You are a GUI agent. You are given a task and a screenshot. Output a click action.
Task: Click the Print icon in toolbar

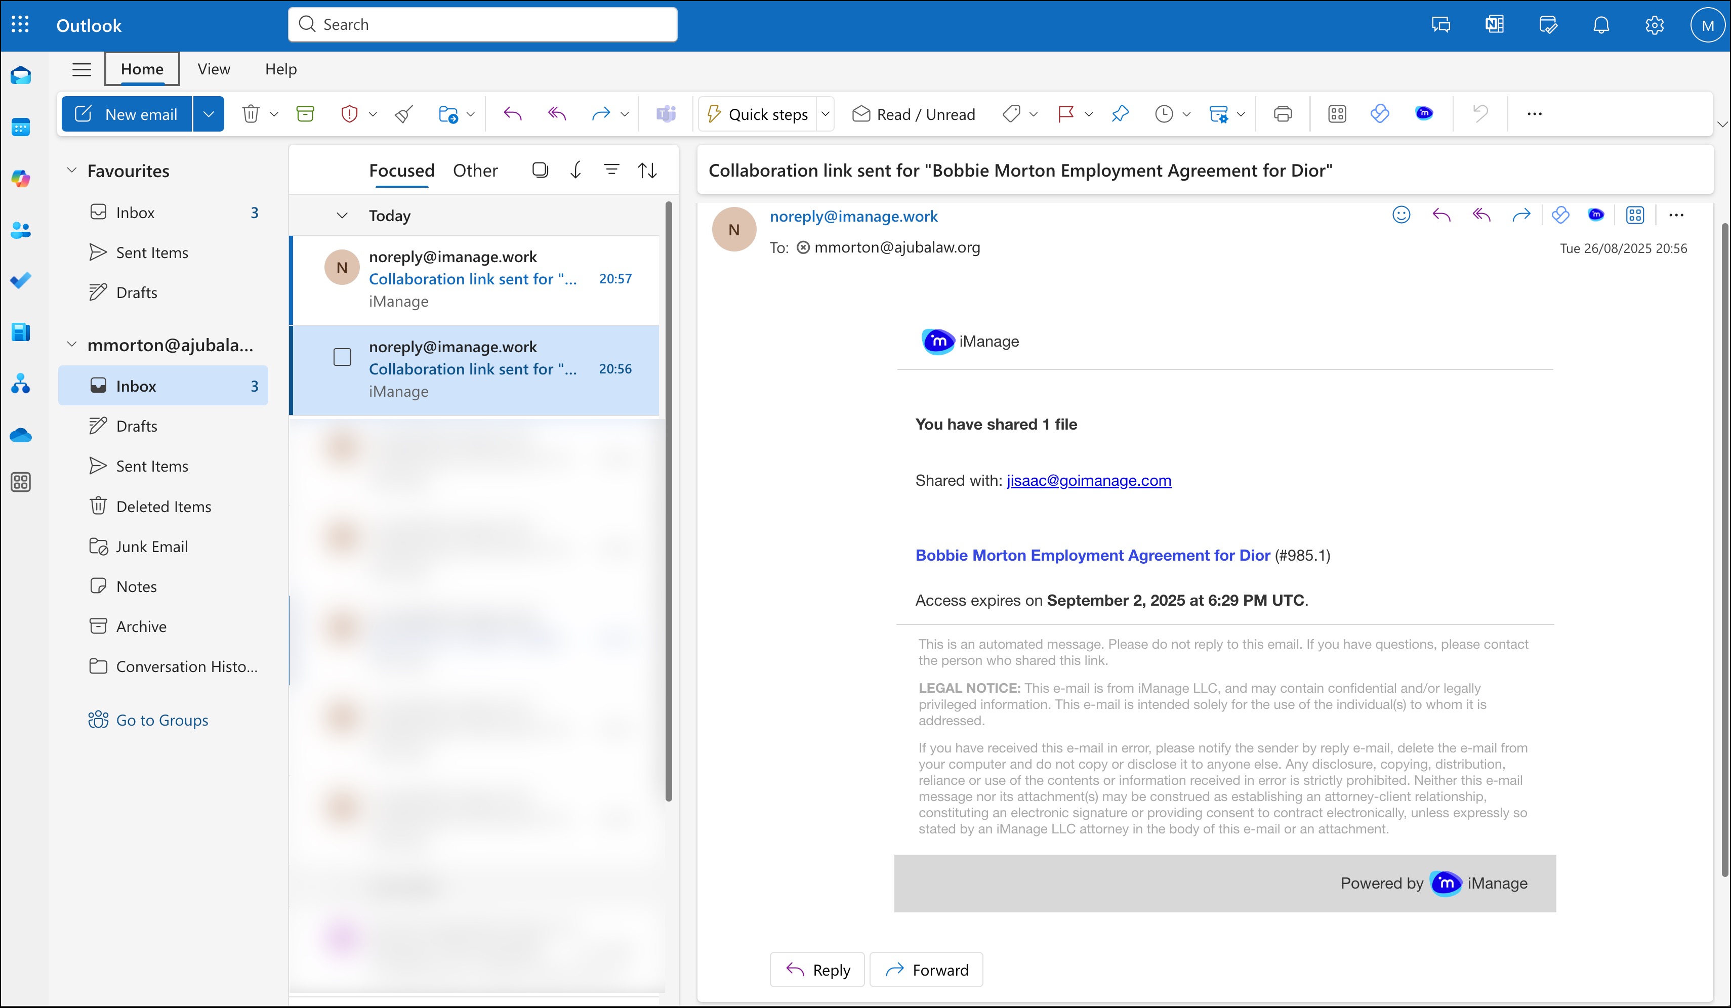click(1282, 114)
